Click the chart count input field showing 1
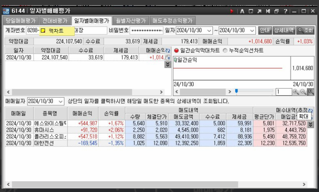The height and width of the screenshot is (192, 319). [284, 92]
